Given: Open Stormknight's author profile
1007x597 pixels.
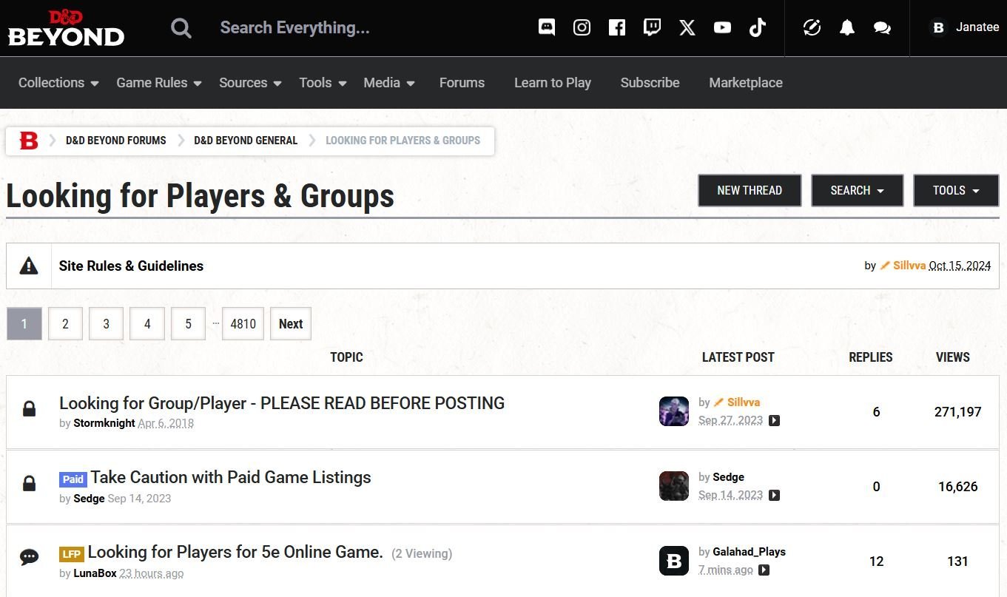Looking at the screenshot, I should tap(104, 423).
